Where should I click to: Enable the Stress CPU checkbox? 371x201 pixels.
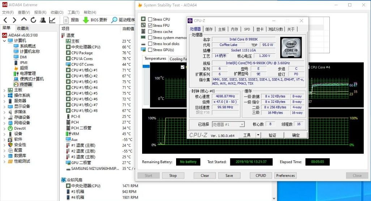point(150,19)
